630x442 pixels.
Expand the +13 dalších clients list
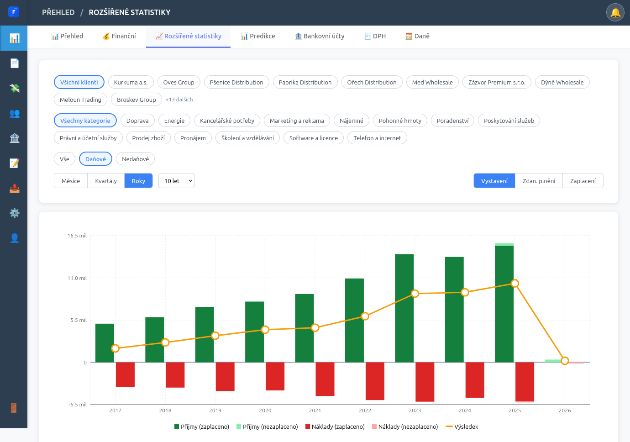(x=179, y=100)
